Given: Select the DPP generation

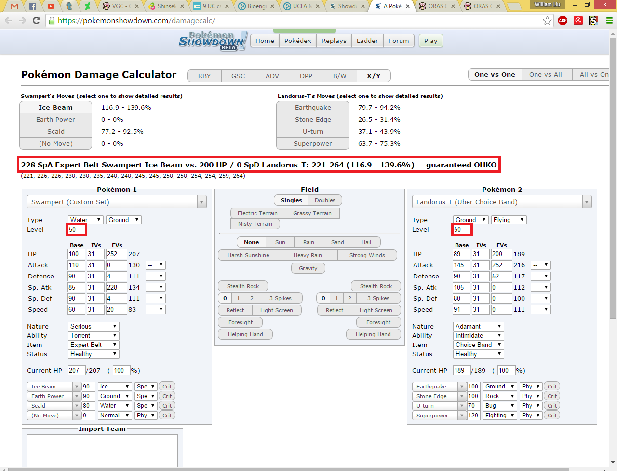Looking at the screenshot, I should pos(306,76).
